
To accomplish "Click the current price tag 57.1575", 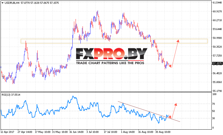I will [217, 63].
